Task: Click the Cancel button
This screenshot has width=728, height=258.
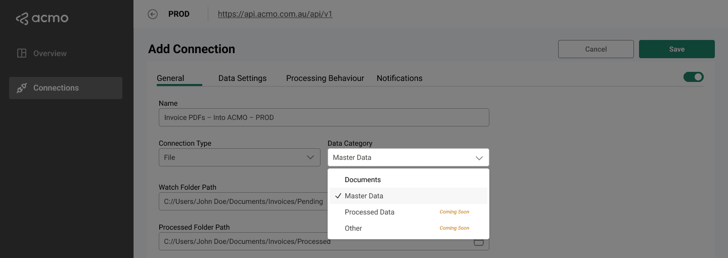Action: point(596,49)
